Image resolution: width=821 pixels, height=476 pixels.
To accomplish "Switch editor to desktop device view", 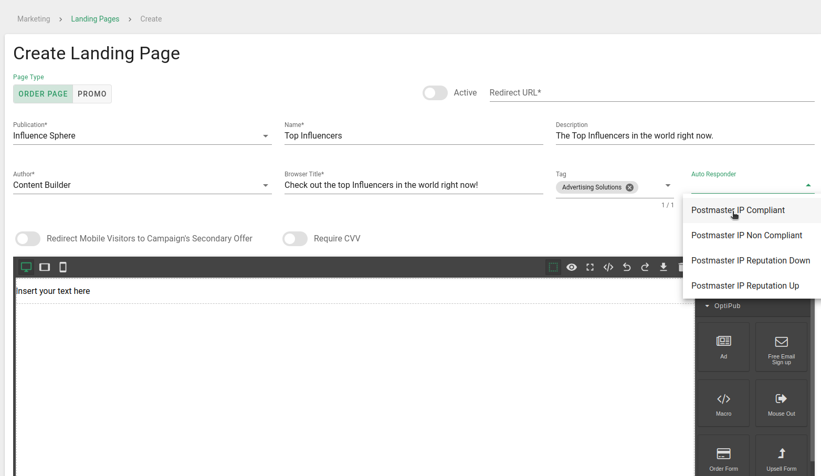I will pyautogui.click(x=26, y=267).
